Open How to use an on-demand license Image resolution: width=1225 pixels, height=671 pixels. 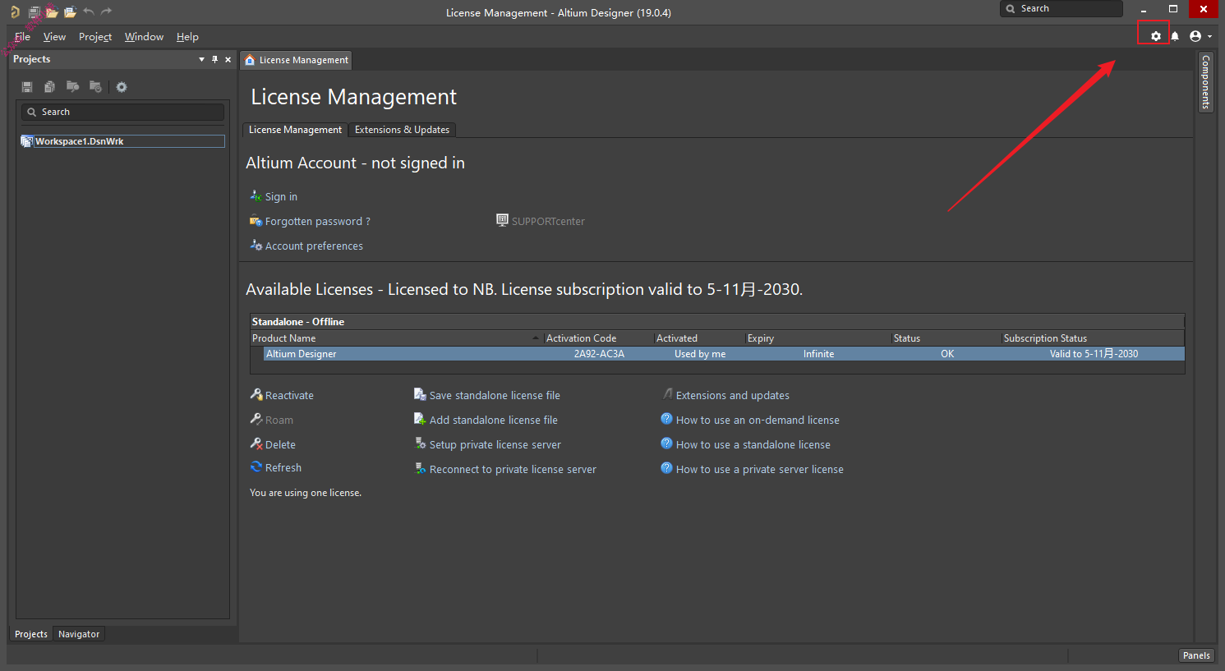[x=758, y=421]
